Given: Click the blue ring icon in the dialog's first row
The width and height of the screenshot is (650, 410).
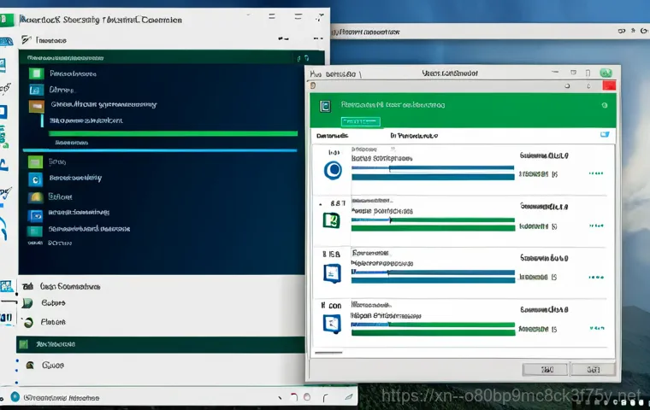Looking at the screenshot, I should [x=333, y=170].
